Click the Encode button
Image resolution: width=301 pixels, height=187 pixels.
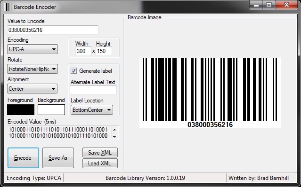23,158
